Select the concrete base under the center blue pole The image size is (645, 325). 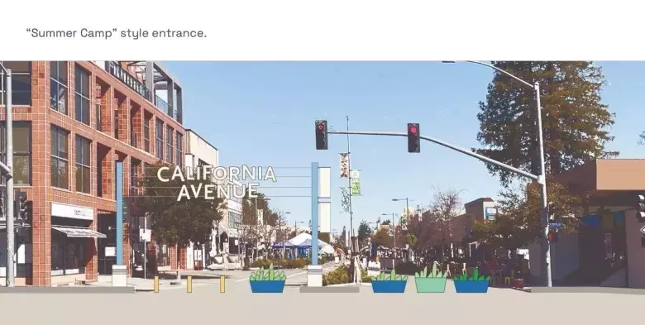(315, 275)
